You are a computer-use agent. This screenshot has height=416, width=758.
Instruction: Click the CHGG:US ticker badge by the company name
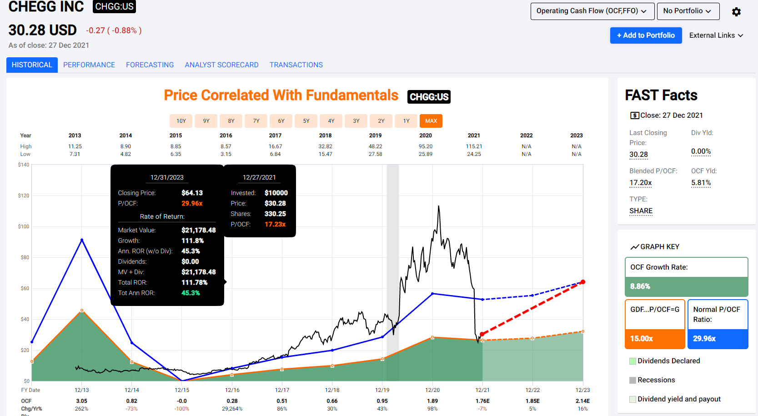[114, 6]
